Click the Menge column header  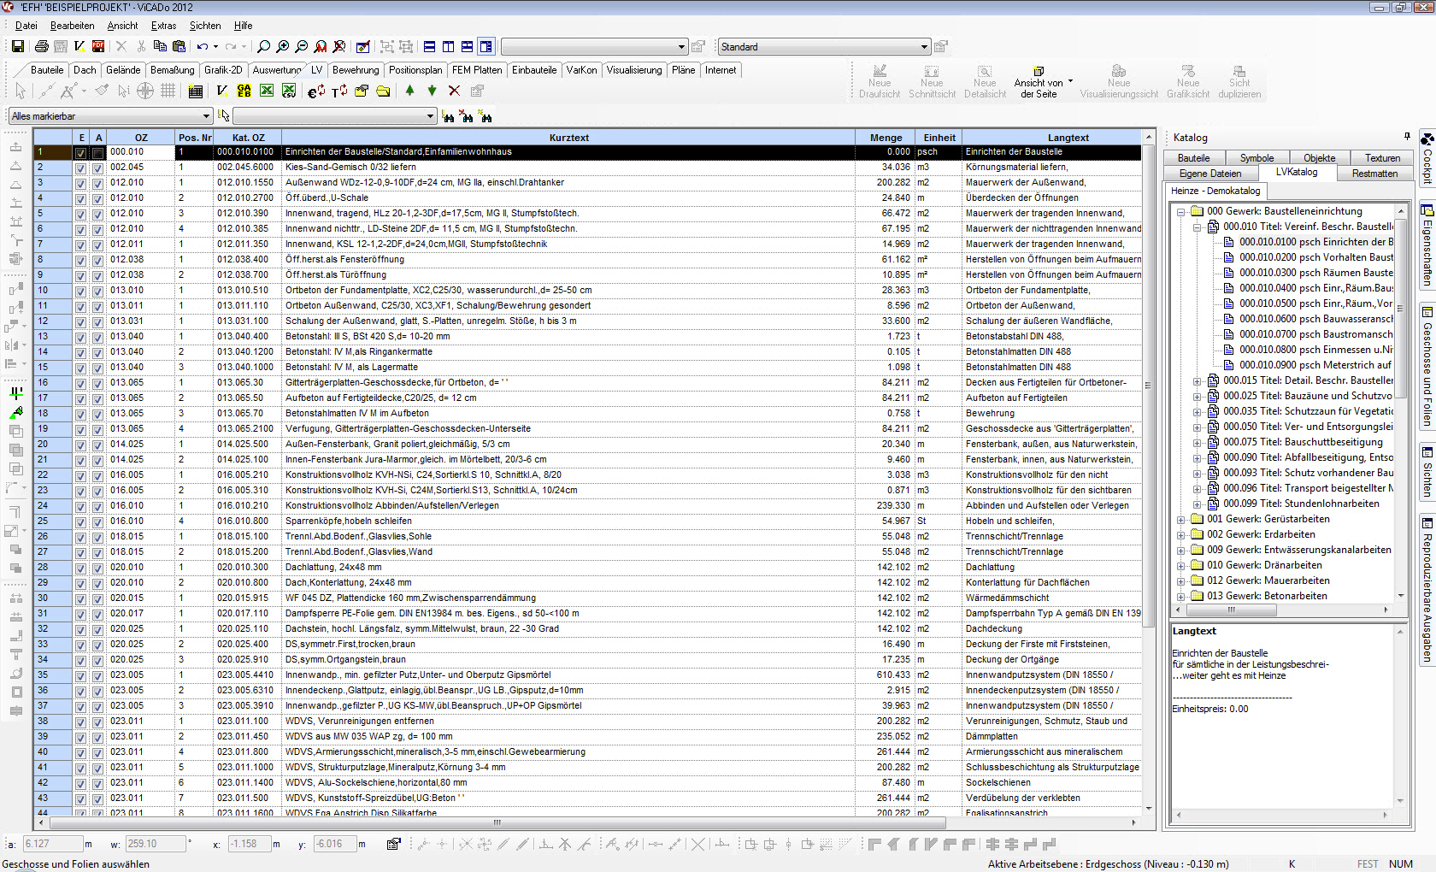(x=886, y=138)
